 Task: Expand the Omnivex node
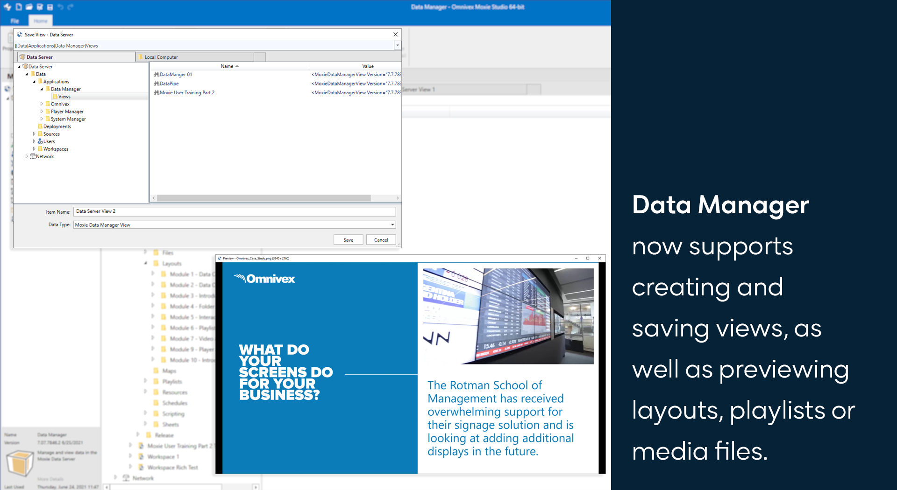tap(42, 104)
